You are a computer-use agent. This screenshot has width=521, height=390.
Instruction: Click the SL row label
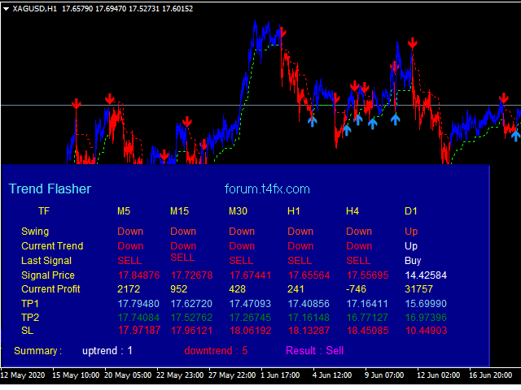coord(27,331)
